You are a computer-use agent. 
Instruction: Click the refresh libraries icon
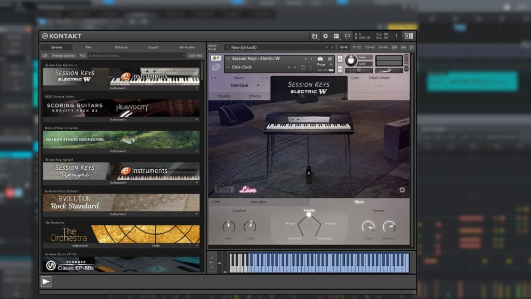[x=45, y=56]
